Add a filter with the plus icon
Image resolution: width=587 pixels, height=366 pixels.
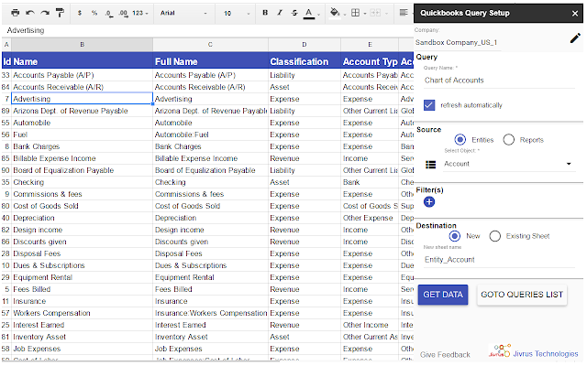[x=429, y=202]
